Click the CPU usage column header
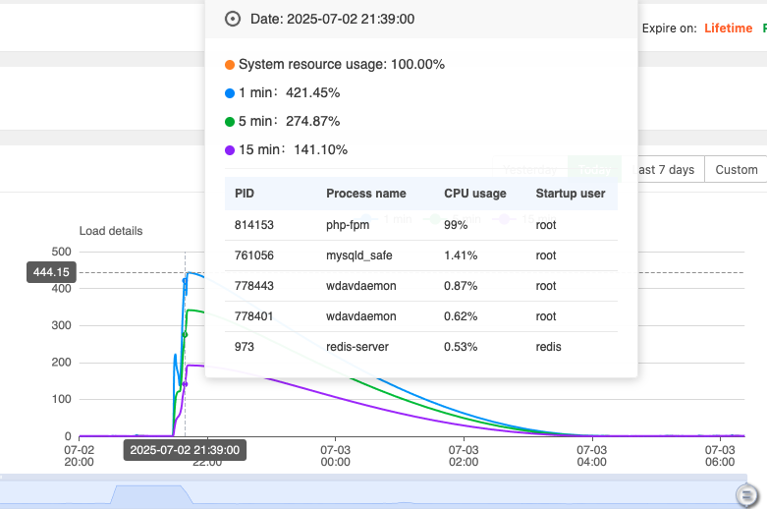This screenshot has width=767, height=509. [x=475, y=194]
